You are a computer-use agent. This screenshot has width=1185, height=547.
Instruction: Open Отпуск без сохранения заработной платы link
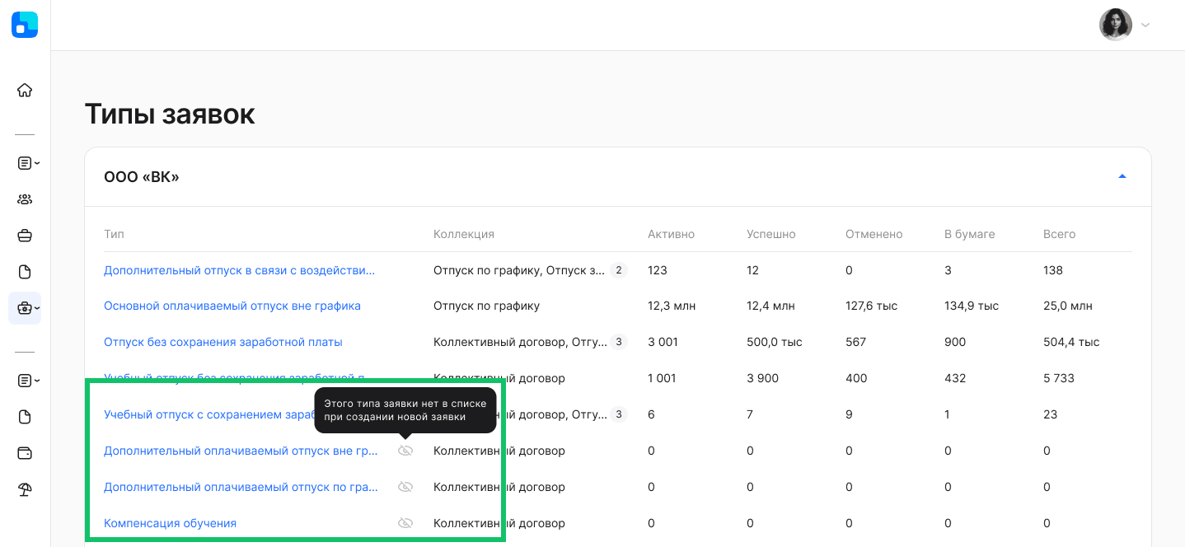223,342
